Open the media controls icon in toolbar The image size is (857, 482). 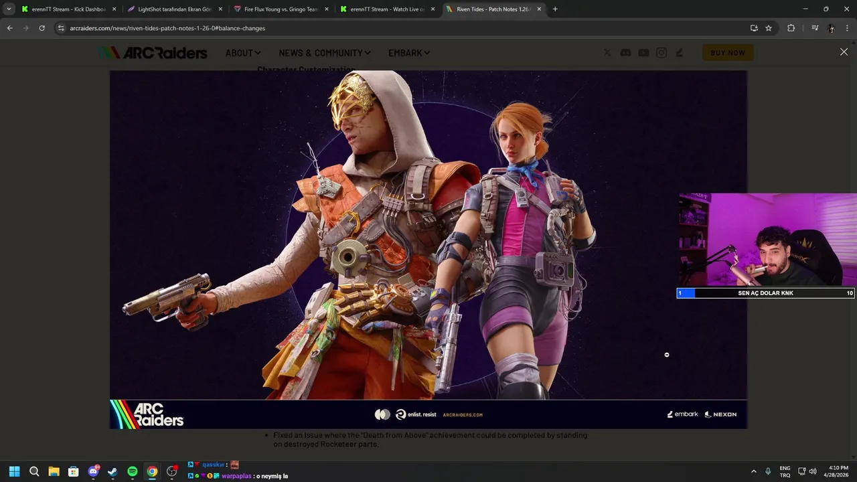pyautogui.click(x=815, y=28)
